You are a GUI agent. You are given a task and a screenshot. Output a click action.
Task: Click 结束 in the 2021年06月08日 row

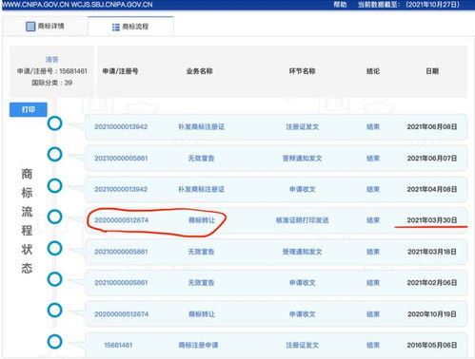pyautogui.click(x=373, y=126)
